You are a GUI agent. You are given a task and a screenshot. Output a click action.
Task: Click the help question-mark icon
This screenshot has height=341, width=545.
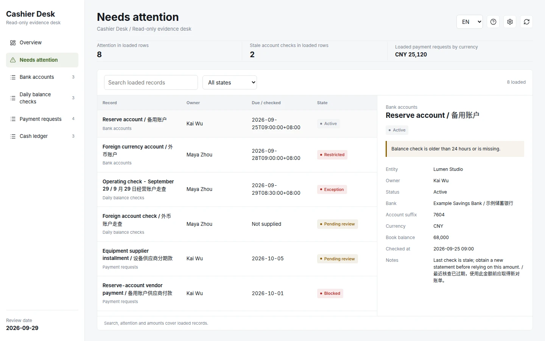pyautogui.click(x=493, y=22)
